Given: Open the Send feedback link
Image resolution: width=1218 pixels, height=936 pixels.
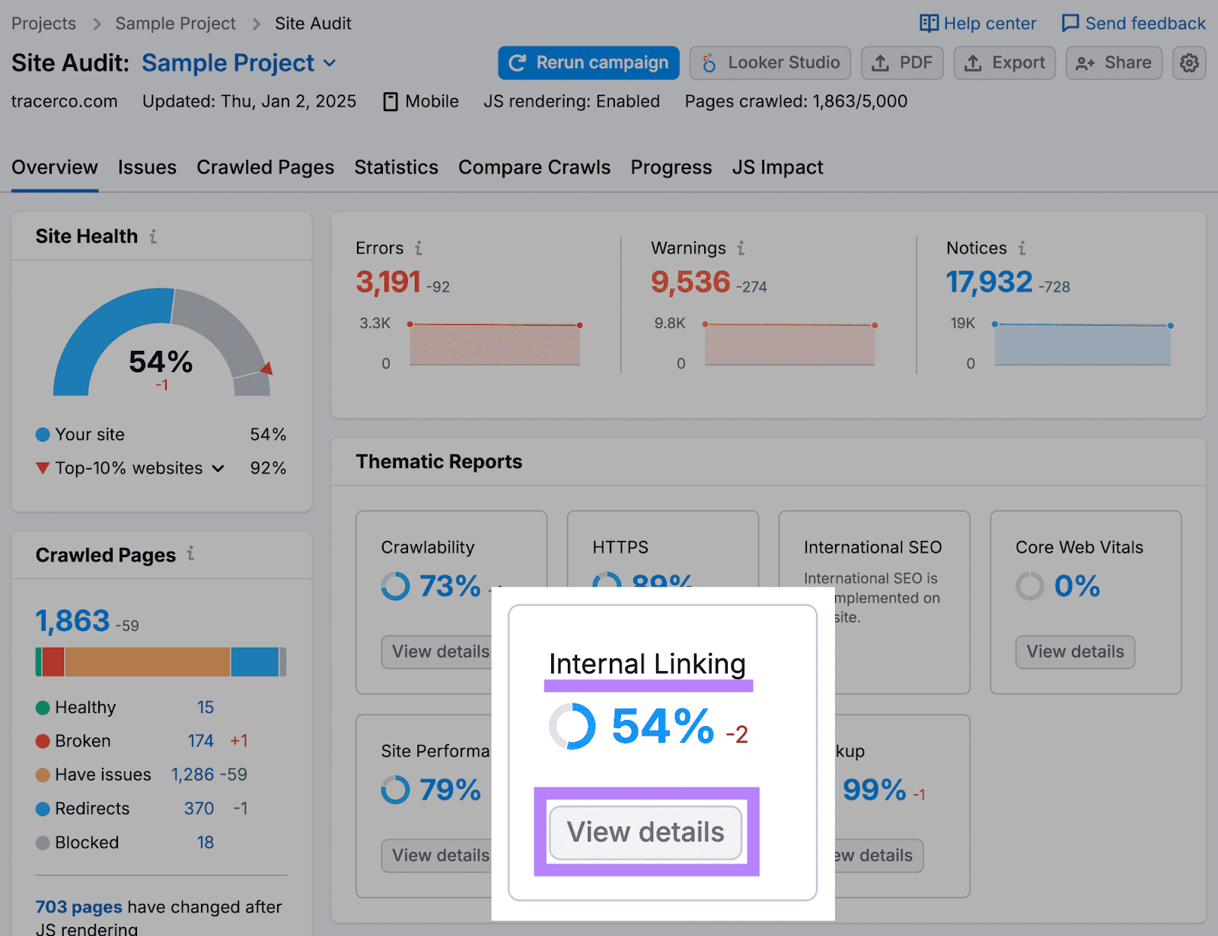Looking at the screenshot, I should [1145, 24].
